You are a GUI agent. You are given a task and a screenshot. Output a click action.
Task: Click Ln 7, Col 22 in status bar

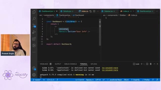pos(80,80)
